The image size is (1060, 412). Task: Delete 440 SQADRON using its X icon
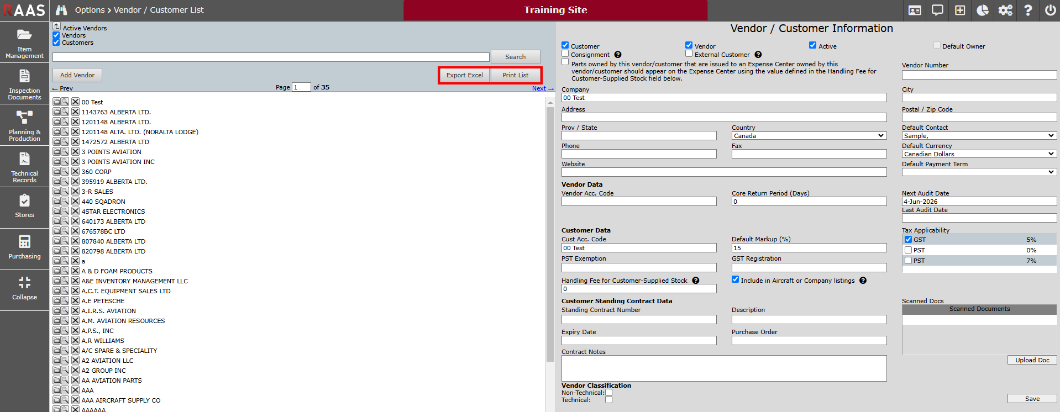[x=75, y=202]
